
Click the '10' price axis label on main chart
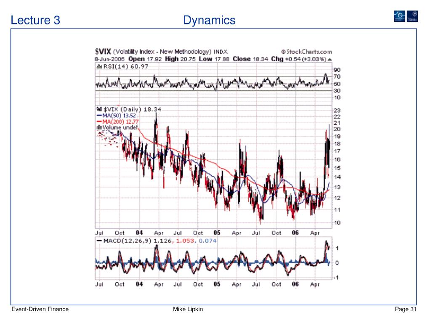(337, 223)
